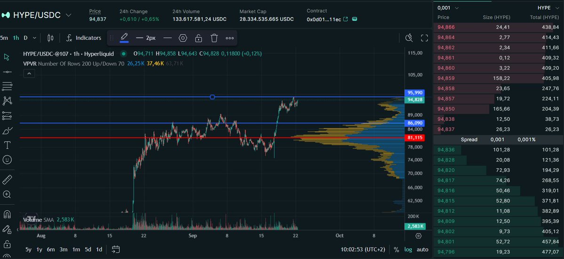
Task: Set the range to 5d
Action: [x=88, y=249]
